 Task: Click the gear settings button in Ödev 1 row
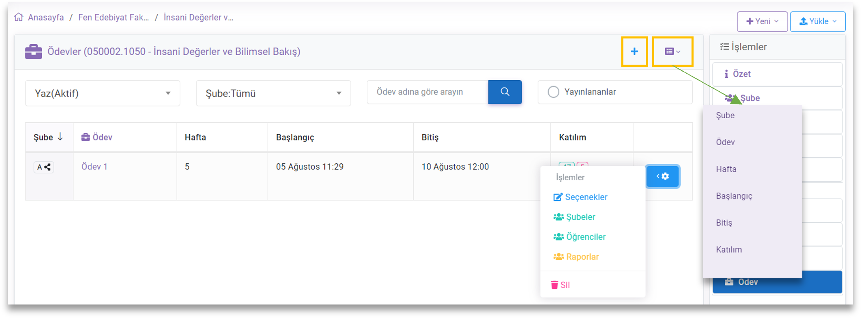coord(662,176)
